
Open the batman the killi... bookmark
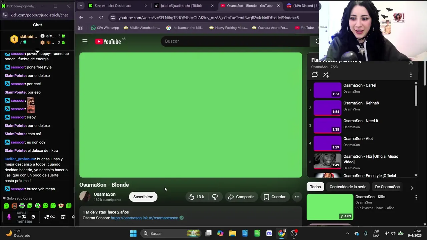(x=185, y=28)
